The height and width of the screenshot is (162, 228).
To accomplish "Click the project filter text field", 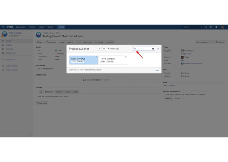I will pyautogui.click(x=144, y=49).
